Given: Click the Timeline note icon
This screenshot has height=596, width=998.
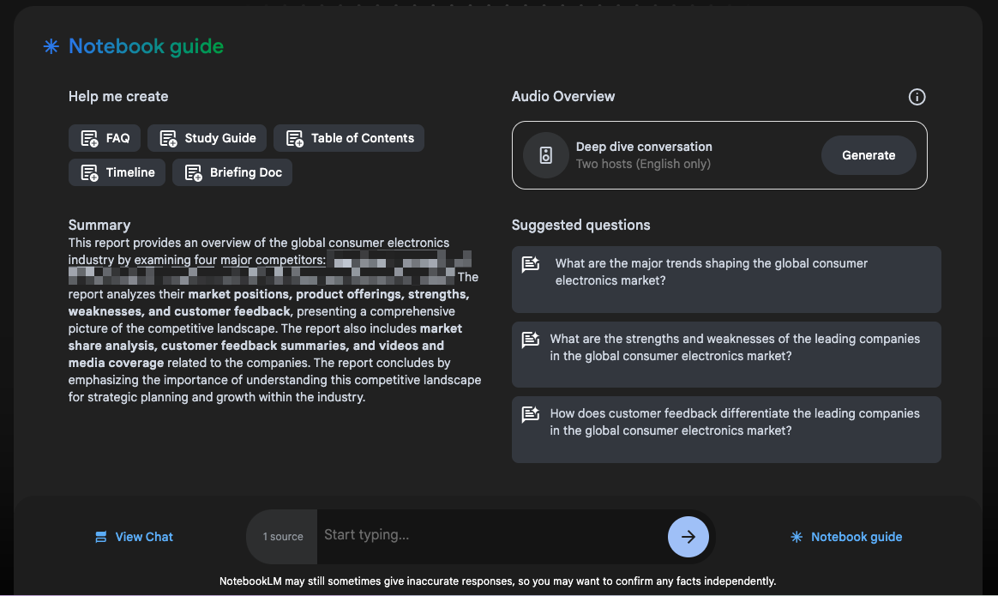Looking at the screenshot, I should click(x=90, y=172).
